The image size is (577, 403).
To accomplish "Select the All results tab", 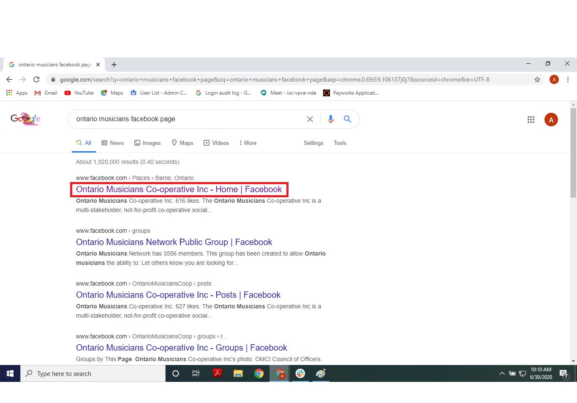I will click(84, 143).
